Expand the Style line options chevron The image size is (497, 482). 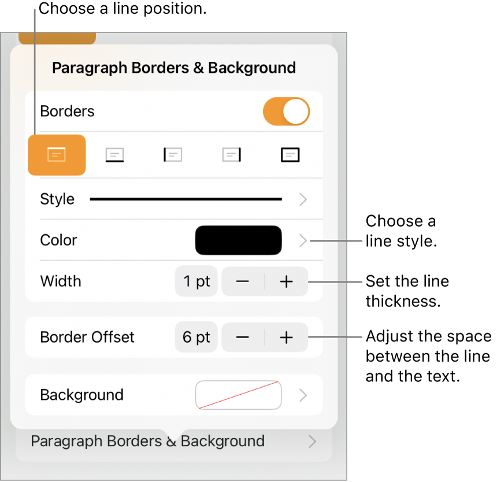tap(303, 199)
